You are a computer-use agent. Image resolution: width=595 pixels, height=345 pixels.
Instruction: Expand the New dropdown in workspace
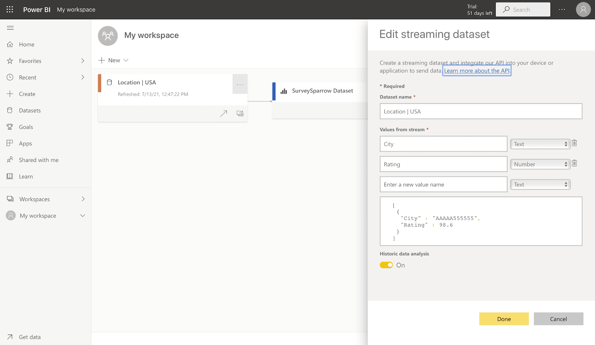[x=113, y=60]
